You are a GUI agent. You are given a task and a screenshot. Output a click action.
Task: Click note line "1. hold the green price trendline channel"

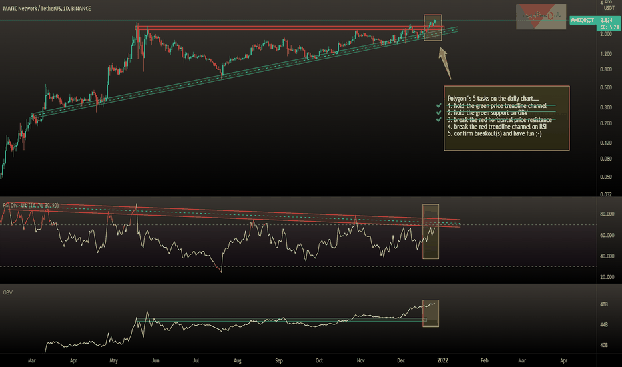tap(497, 106)
